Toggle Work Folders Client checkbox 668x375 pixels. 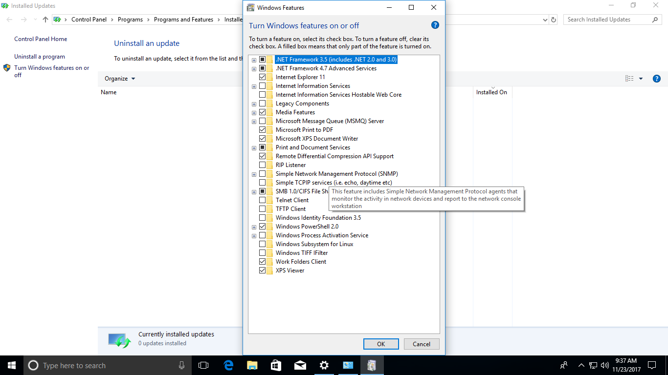click(x=263, y=262)
